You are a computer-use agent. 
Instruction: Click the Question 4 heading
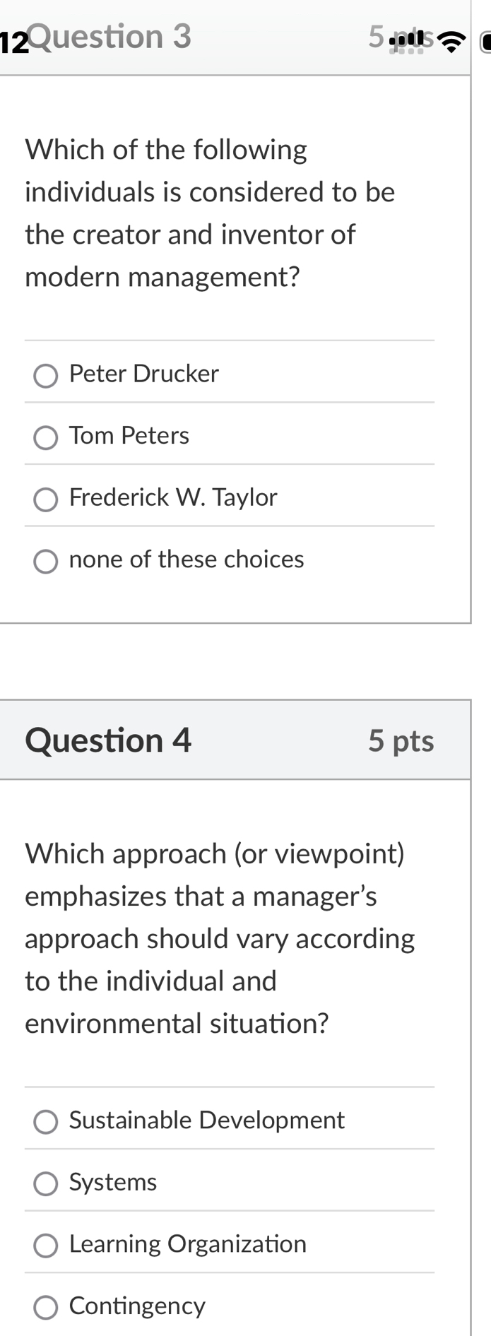coord(109,740)
